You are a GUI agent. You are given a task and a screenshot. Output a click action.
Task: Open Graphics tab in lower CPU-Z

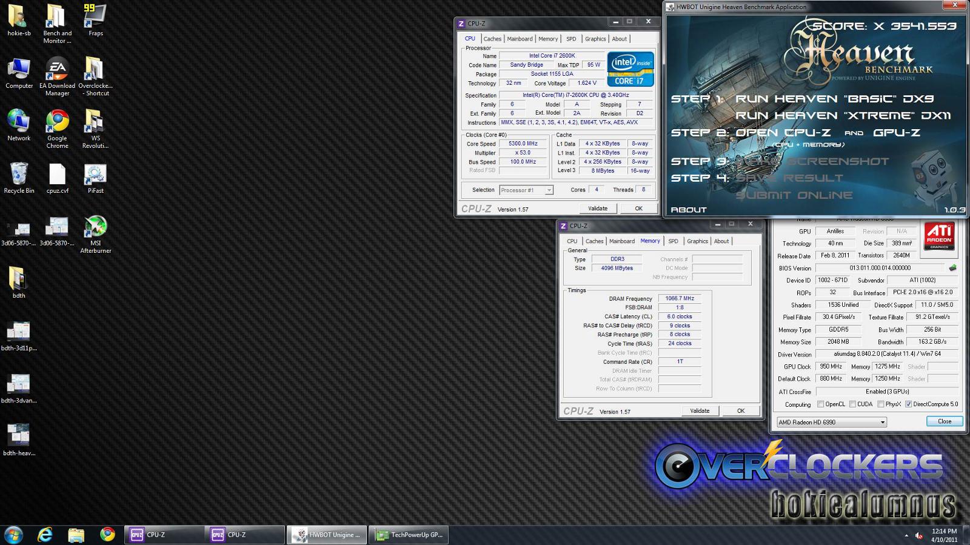click(697, 241)
